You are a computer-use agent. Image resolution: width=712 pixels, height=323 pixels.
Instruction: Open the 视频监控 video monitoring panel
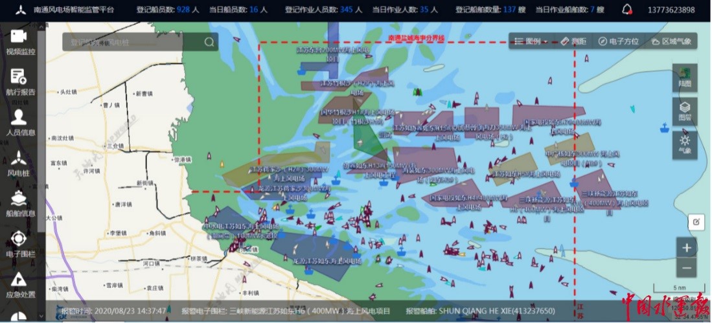19,42
